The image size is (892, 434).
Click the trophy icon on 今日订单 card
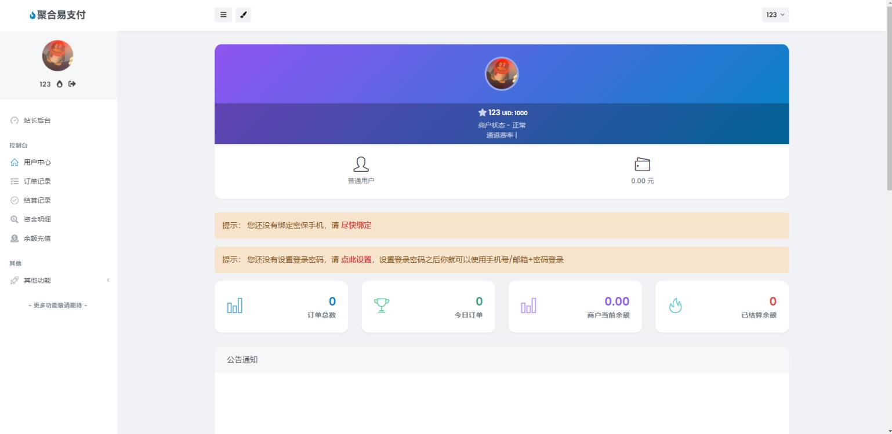[382, 306]
